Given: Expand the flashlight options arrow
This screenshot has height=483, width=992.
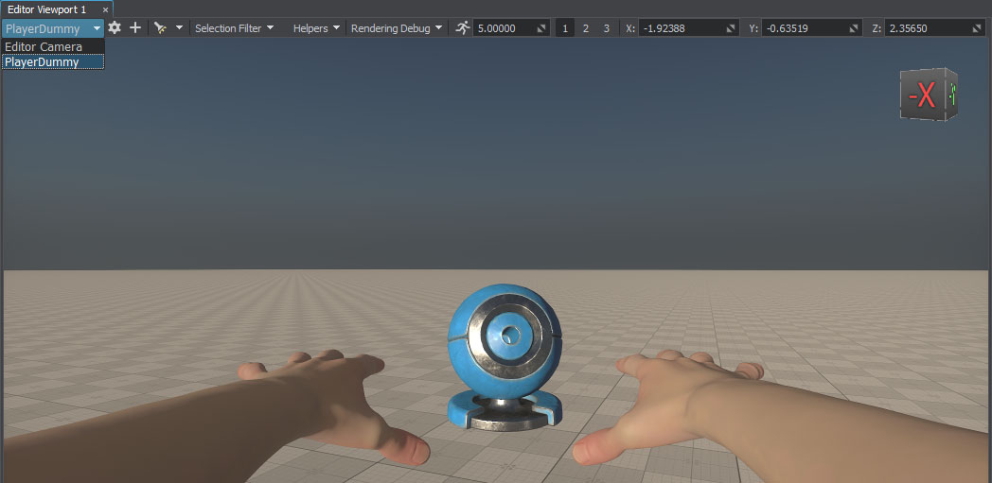Looking at the screenshot, I should click(x=179, y=27).
